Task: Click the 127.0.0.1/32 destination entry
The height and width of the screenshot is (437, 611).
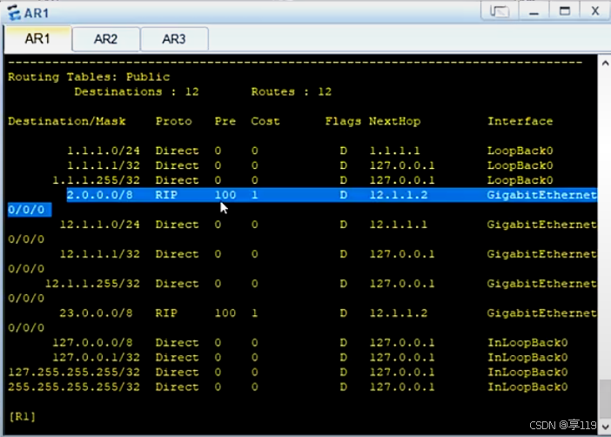Action: click(x=96, y=358)
